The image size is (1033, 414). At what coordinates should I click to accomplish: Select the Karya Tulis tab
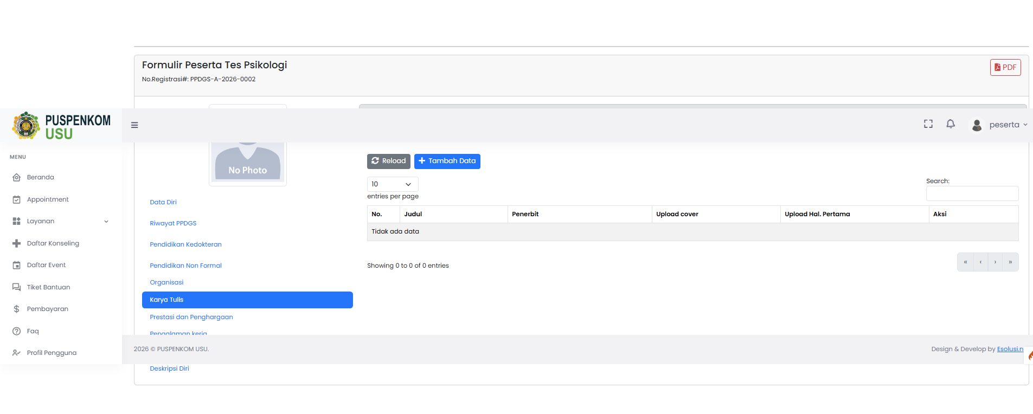pyautogui.click(x=247, y=300)
